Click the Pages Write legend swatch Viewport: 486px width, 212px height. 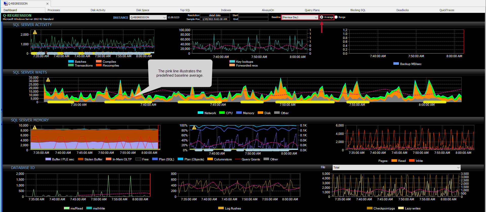tap(412, 161)
